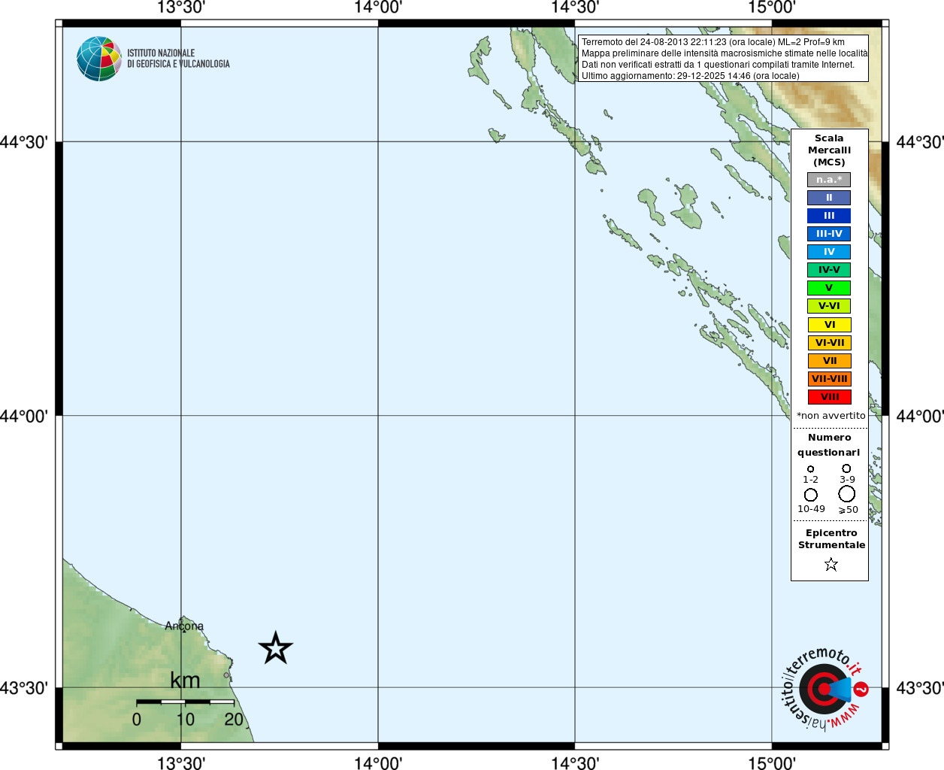Select the II intensity swatch
The image size is (944, 770).
click(x=829, y=198)
